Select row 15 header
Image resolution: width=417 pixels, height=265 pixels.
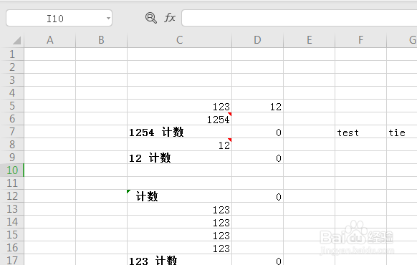(x=12, y=235)
